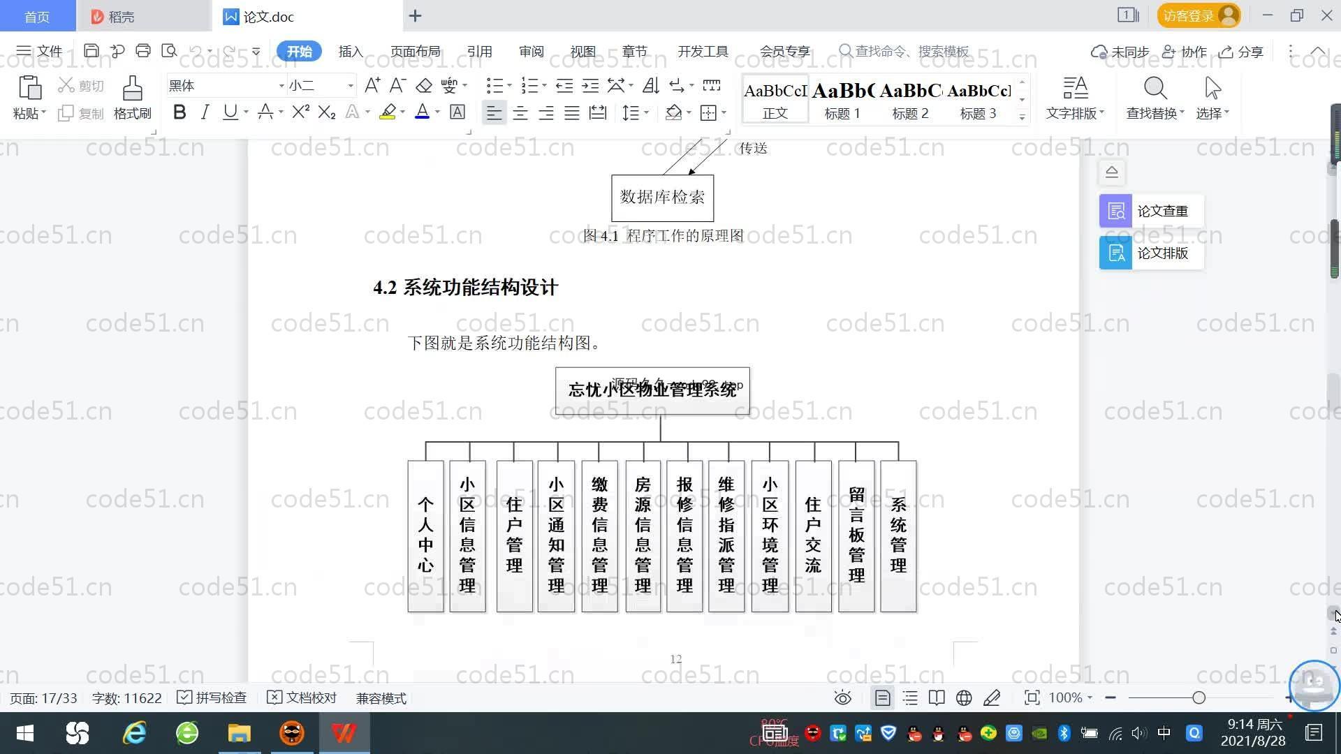Open the 论文排版 sidebar tool

coord(1151,253)
